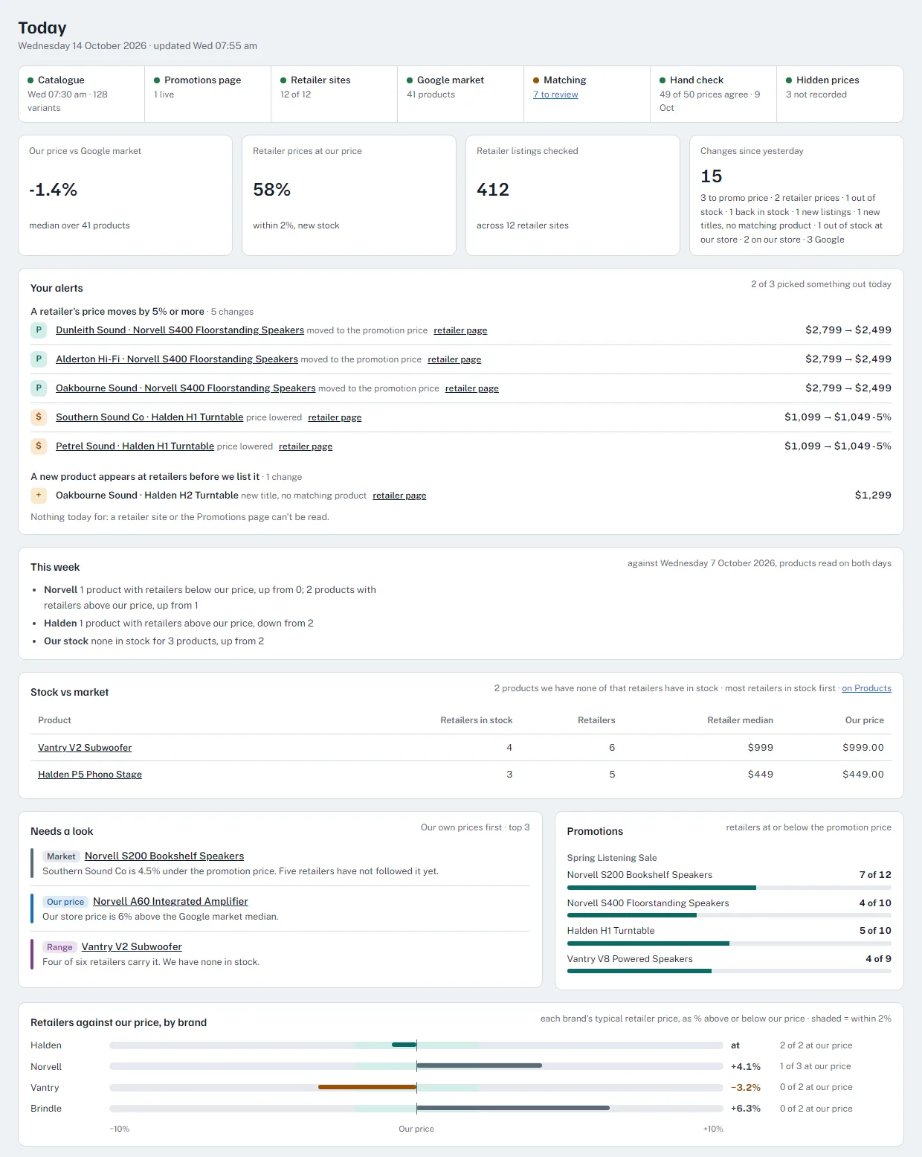Open Petrel Sound Halden H1 Turntable link
Image resolution: width=922 pixels, height=1157 pixels.
click(135, 446)
